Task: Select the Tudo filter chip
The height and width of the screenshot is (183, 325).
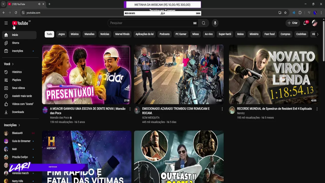Action: 49,34
